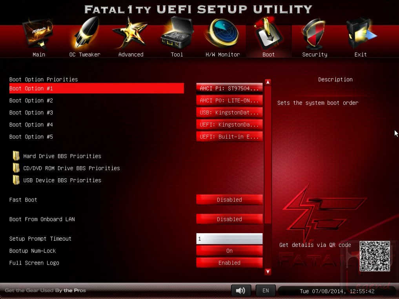399x299 pixels.
Task: Open USB Device BBS Priorities text
Action: tap(62, 180)
